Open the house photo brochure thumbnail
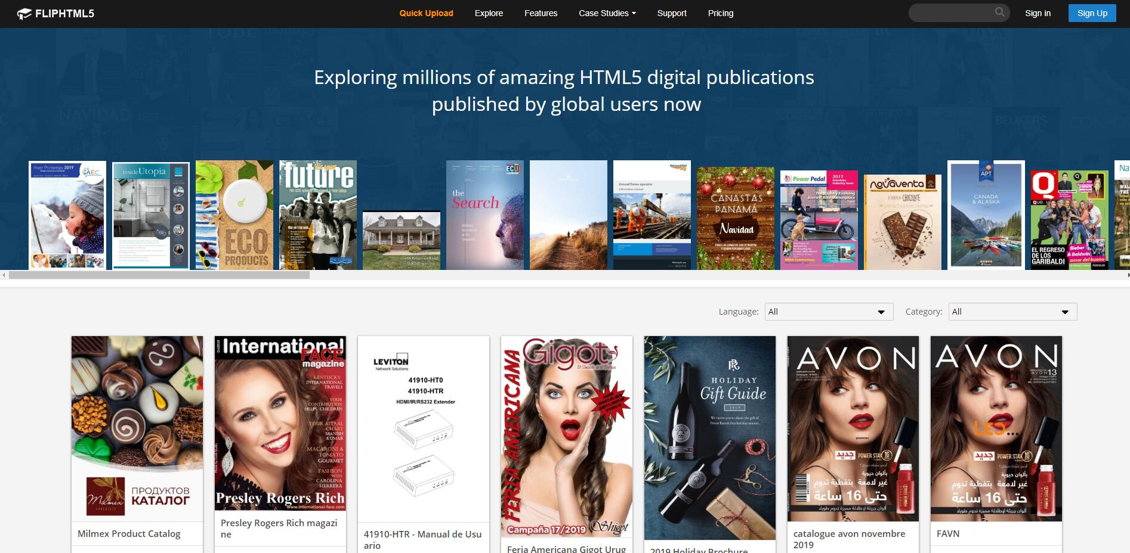1130x553 pixels. click(402, 240)
